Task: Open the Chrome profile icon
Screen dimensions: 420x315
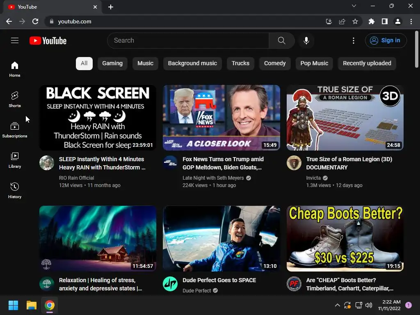Action: coord(398,21)
